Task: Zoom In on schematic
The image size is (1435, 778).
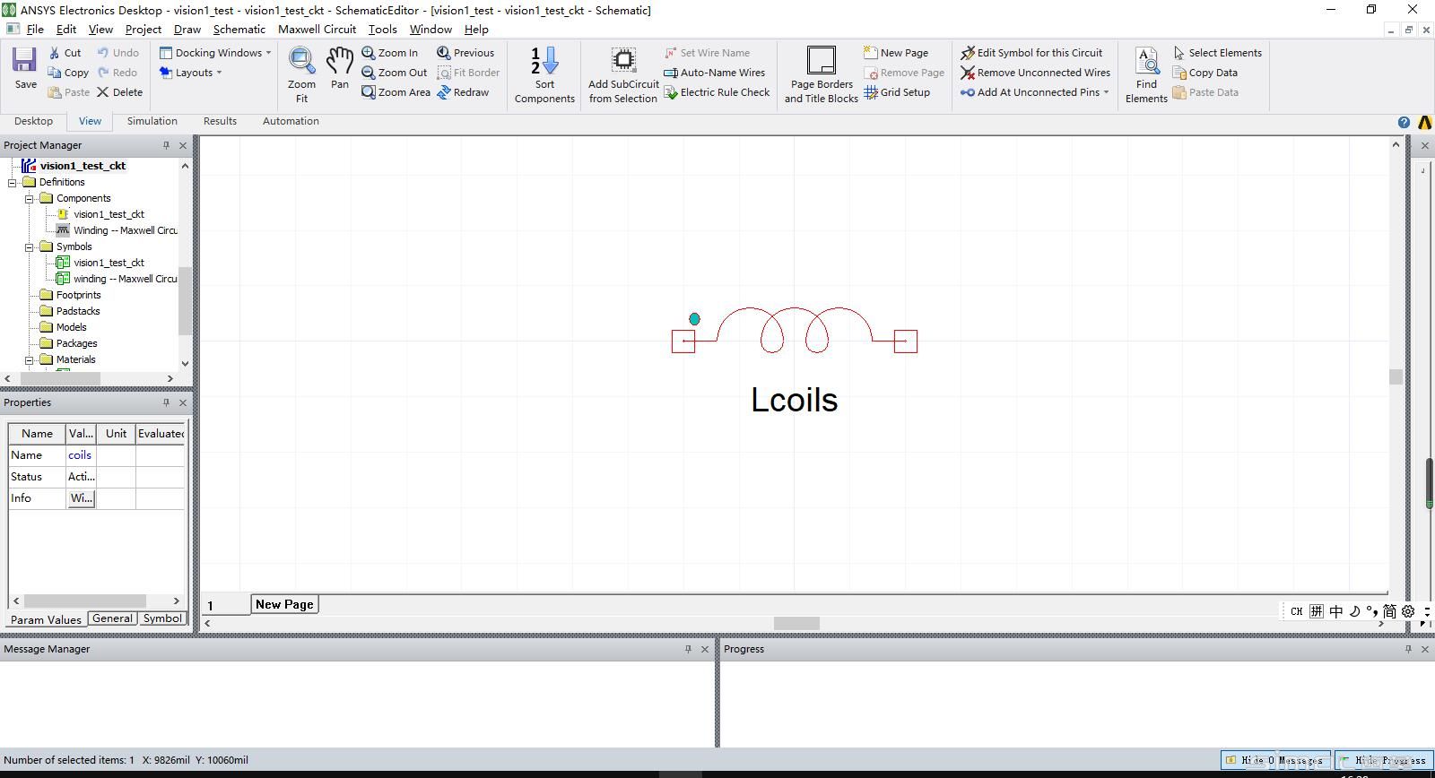Action: point(390,53)
